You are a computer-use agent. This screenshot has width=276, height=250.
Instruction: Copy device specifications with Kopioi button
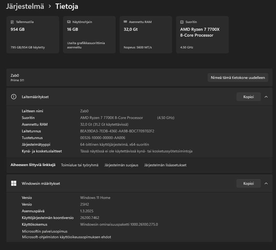[248, 97]
